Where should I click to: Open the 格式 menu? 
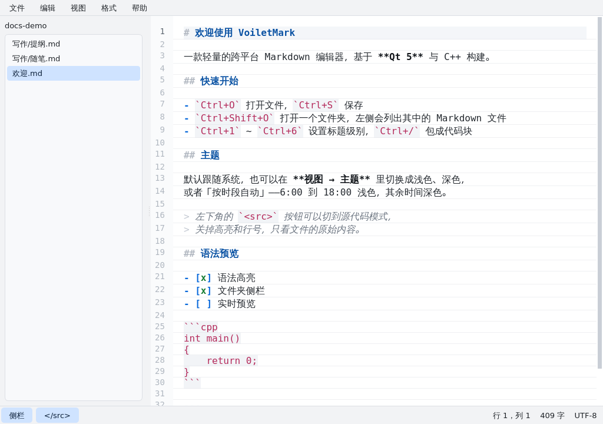click(109, 8)
